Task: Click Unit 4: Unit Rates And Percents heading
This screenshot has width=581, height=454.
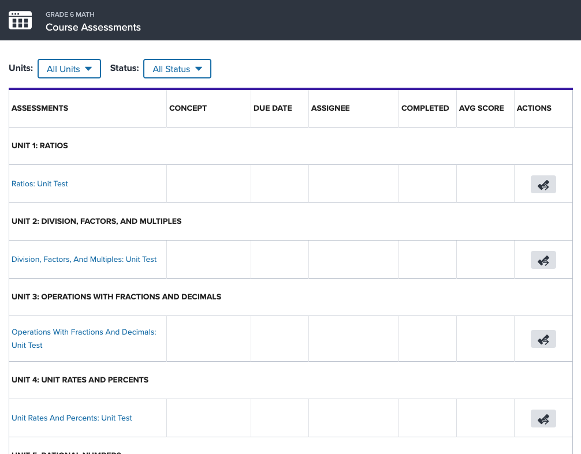Action: (80, 380)
